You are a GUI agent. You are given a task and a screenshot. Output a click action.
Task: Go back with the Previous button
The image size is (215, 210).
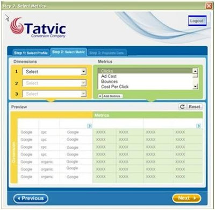(x=31, y=199)
